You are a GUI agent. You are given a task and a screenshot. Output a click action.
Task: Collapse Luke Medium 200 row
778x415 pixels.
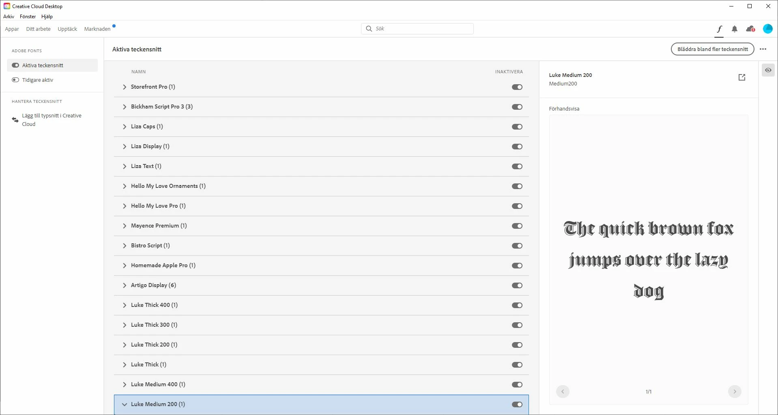pos(125,404)
